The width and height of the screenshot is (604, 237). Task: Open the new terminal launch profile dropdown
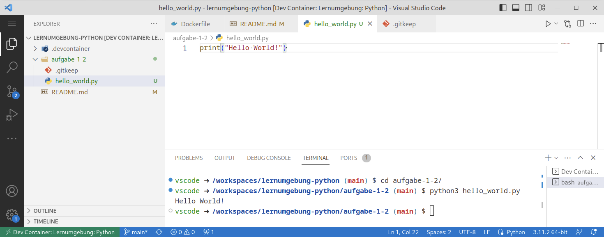click(x=556, y=158)
